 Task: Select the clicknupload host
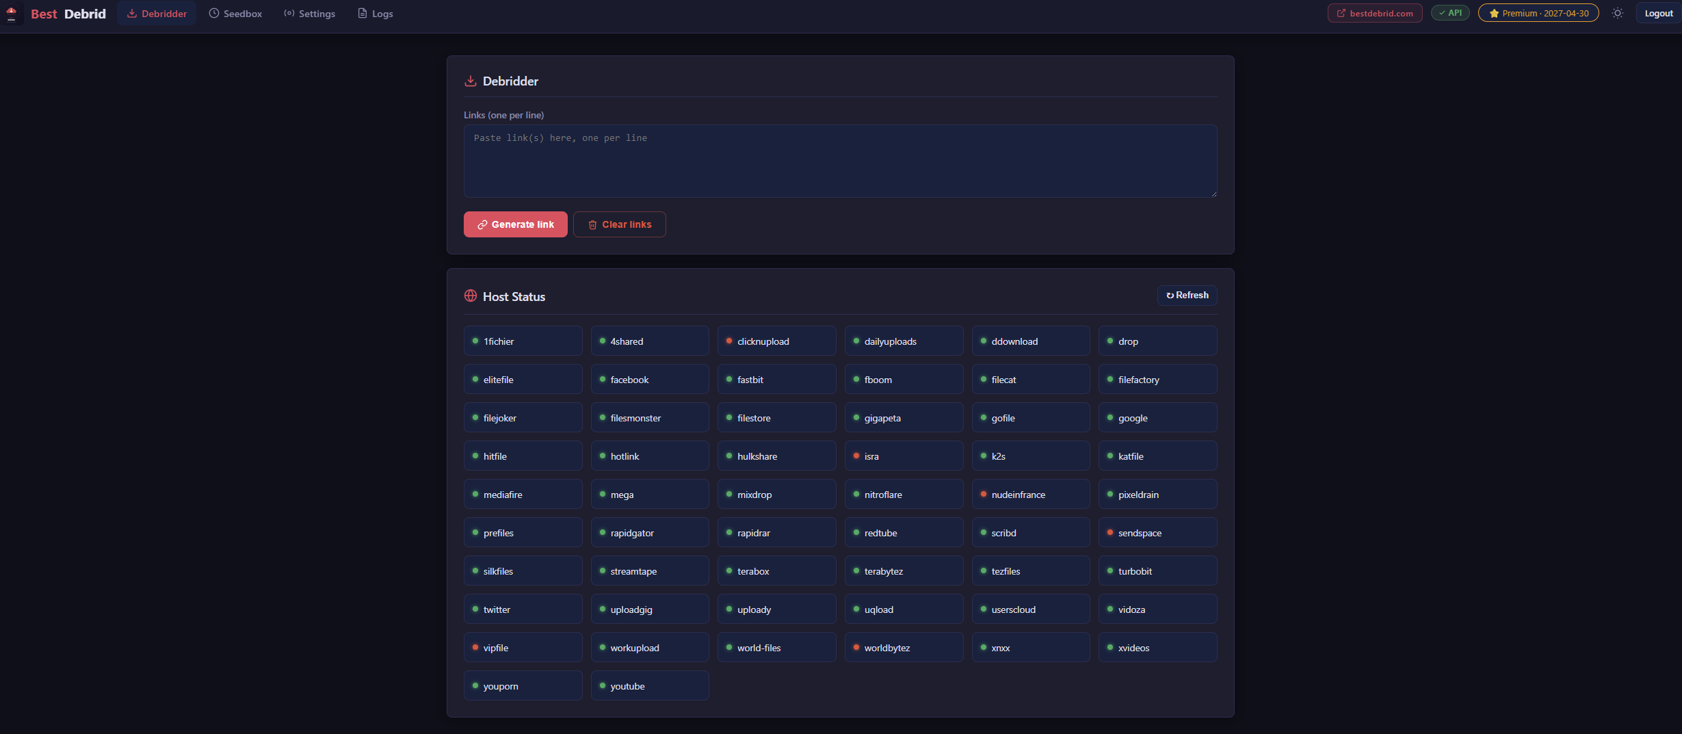point(777,341)
